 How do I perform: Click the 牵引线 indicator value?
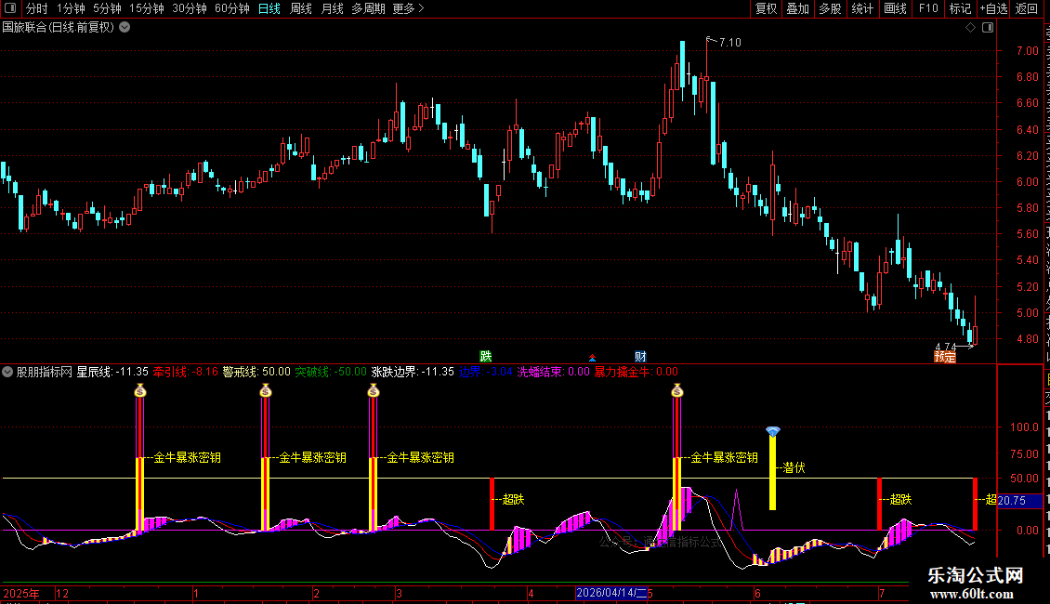tap(186, 372)
